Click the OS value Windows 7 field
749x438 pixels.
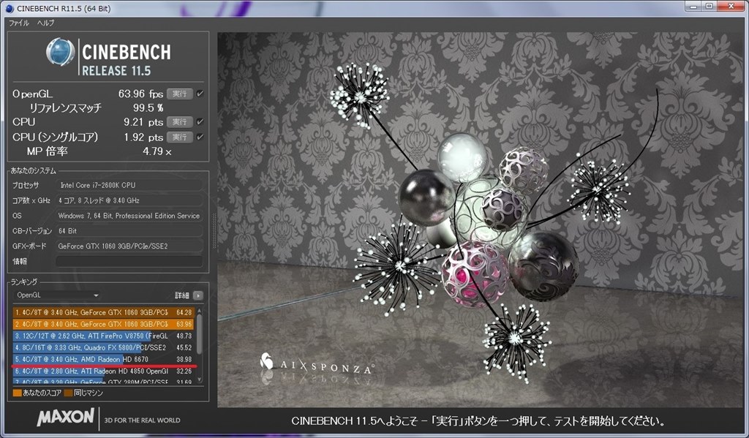coord(129,216)
